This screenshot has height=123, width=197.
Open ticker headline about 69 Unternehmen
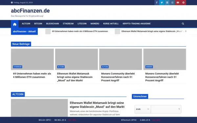pyautogui.click(x=80, y=31)
